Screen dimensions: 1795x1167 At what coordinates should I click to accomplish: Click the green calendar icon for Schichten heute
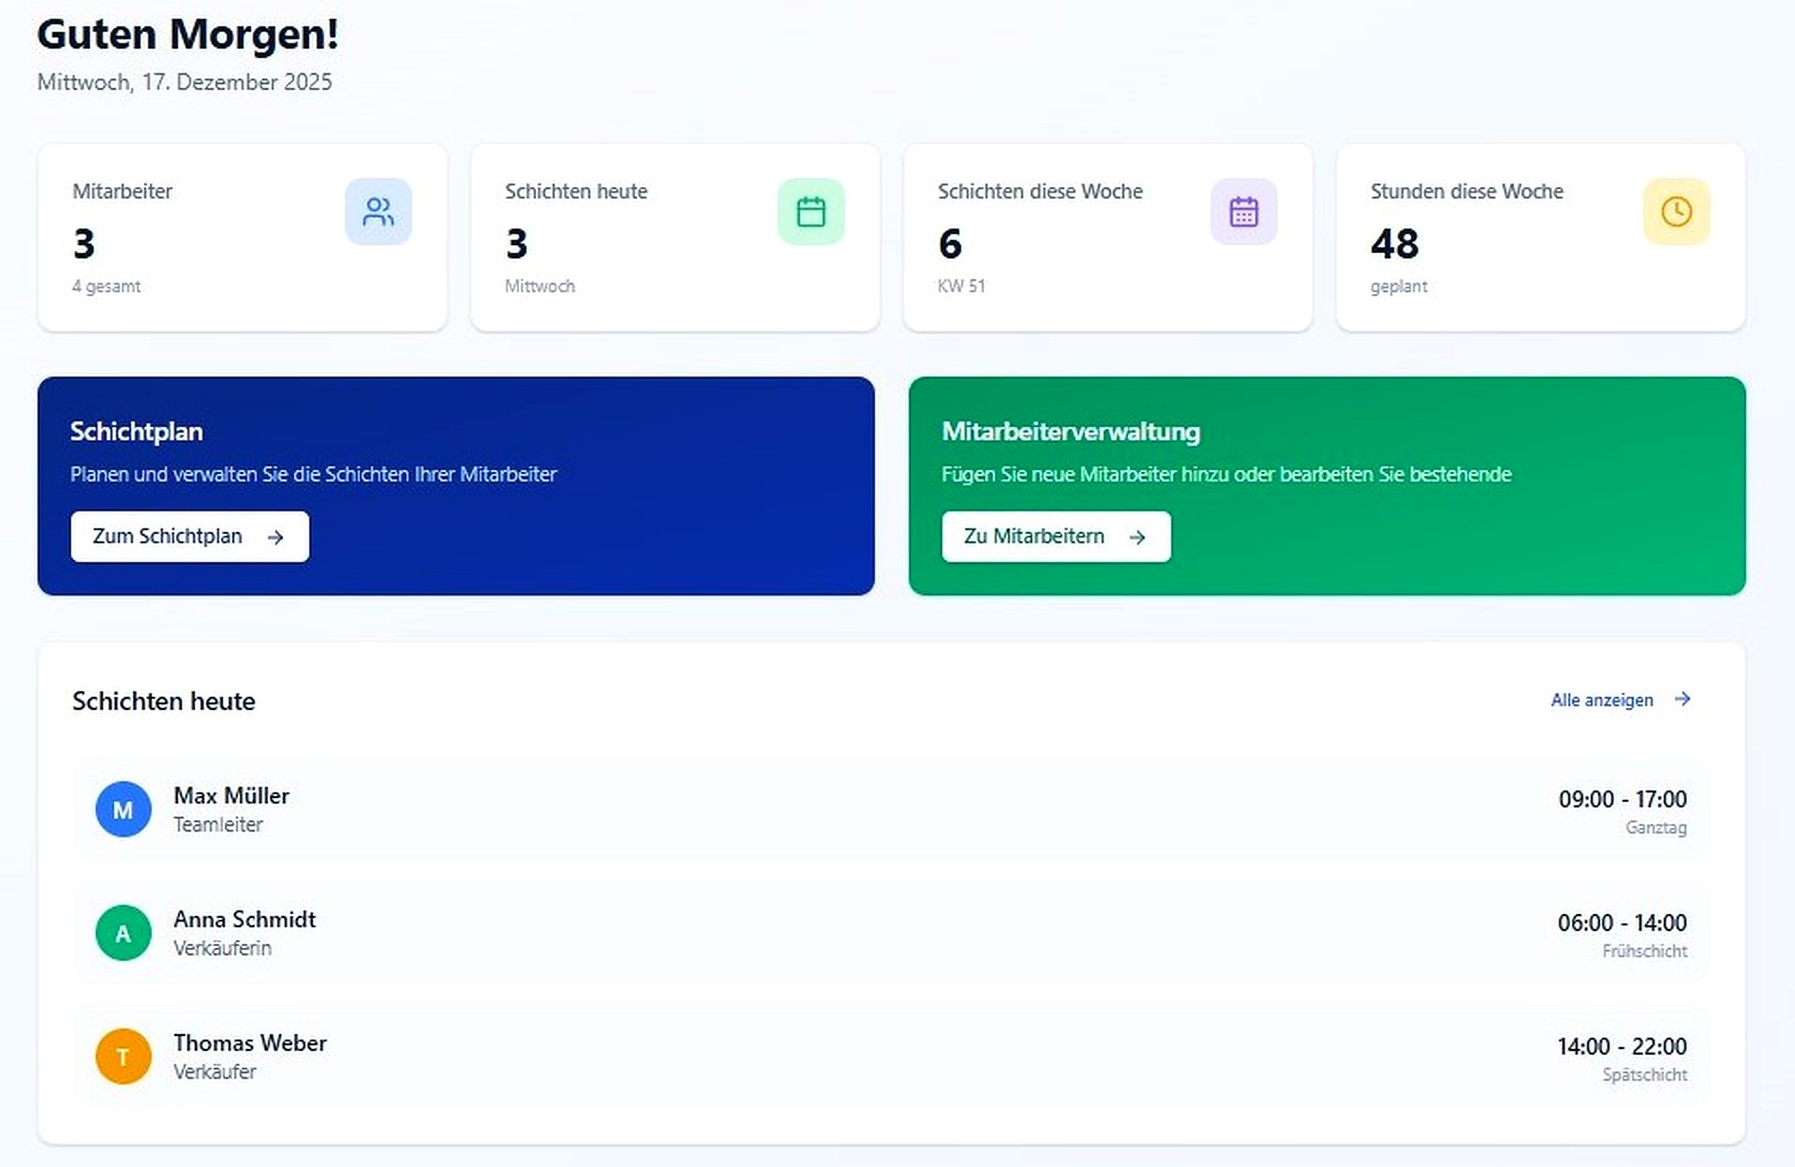810,212
